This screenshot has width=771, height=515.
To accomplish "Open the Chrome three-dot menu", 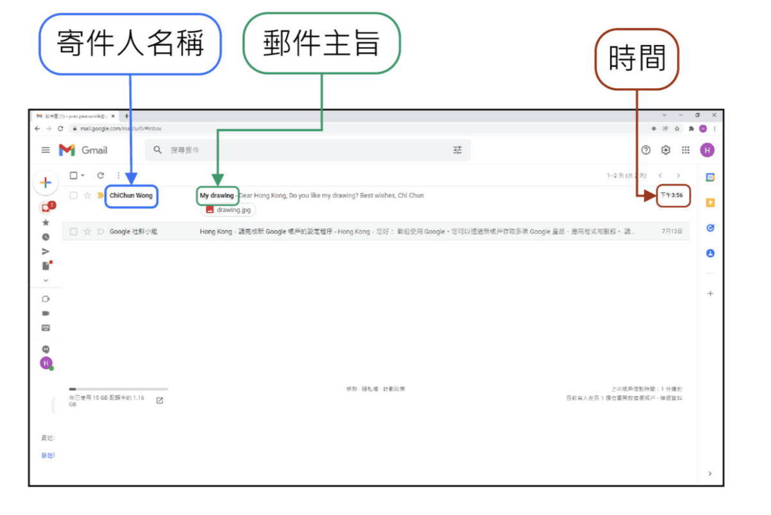I will coord(714,129).
